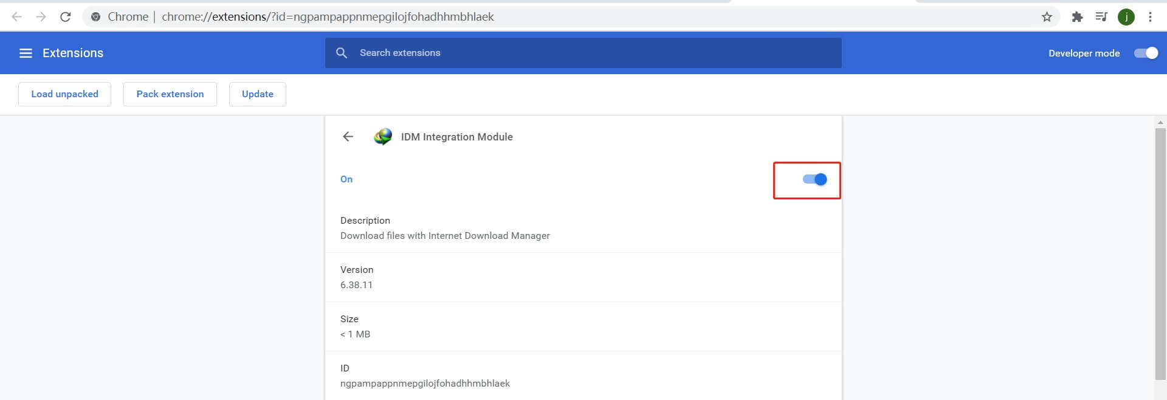Click the page vertical scrollbar
Image resolution: width=1167 pixels, height=400 pixels.
pyautogui.click(x=1160, y=253)
